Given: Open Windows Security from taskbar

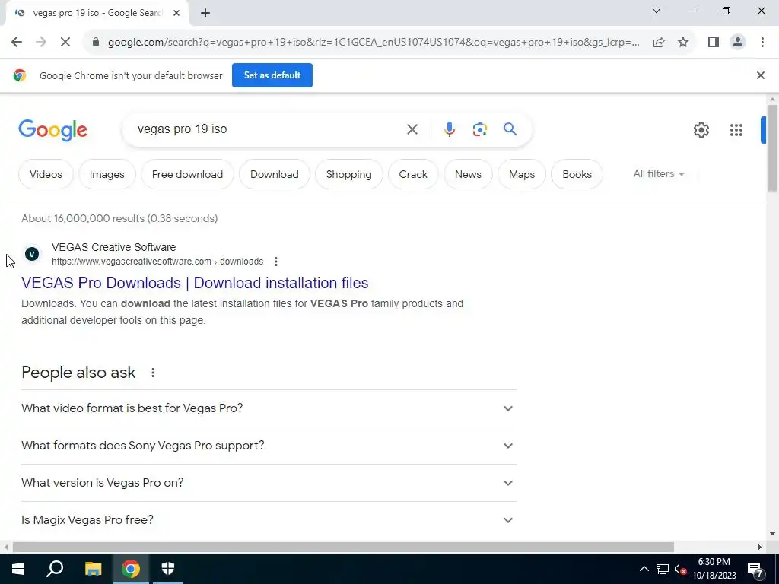Looking at the screenshot, I should tap(168, 569).
